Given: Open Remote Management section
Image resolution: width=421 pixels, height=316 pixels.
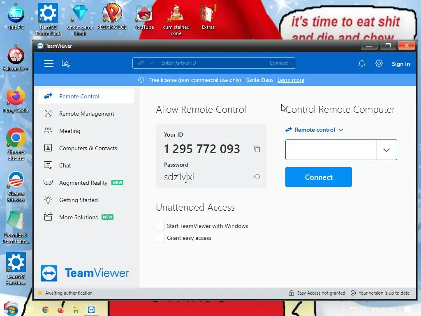Looking at the screenshot, I should 86,114.
